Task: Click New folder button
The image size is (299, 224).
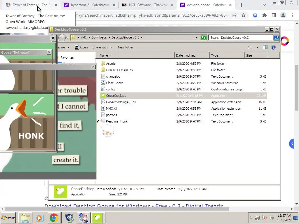Action: [x=126, y=47]
